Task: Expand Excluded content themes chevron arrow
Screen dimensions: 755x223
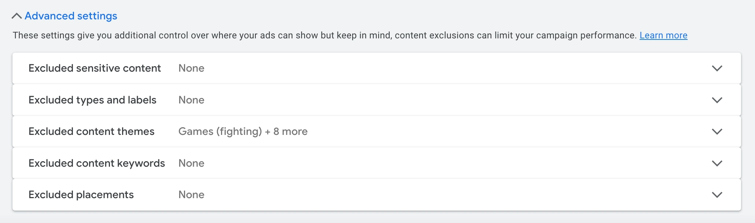Action: (717, 132)
